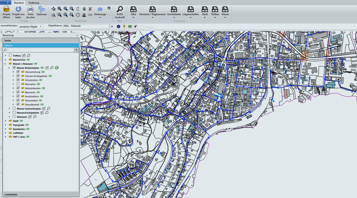
Task: Toggle the Tooltips checkbox
Action: 142,26
